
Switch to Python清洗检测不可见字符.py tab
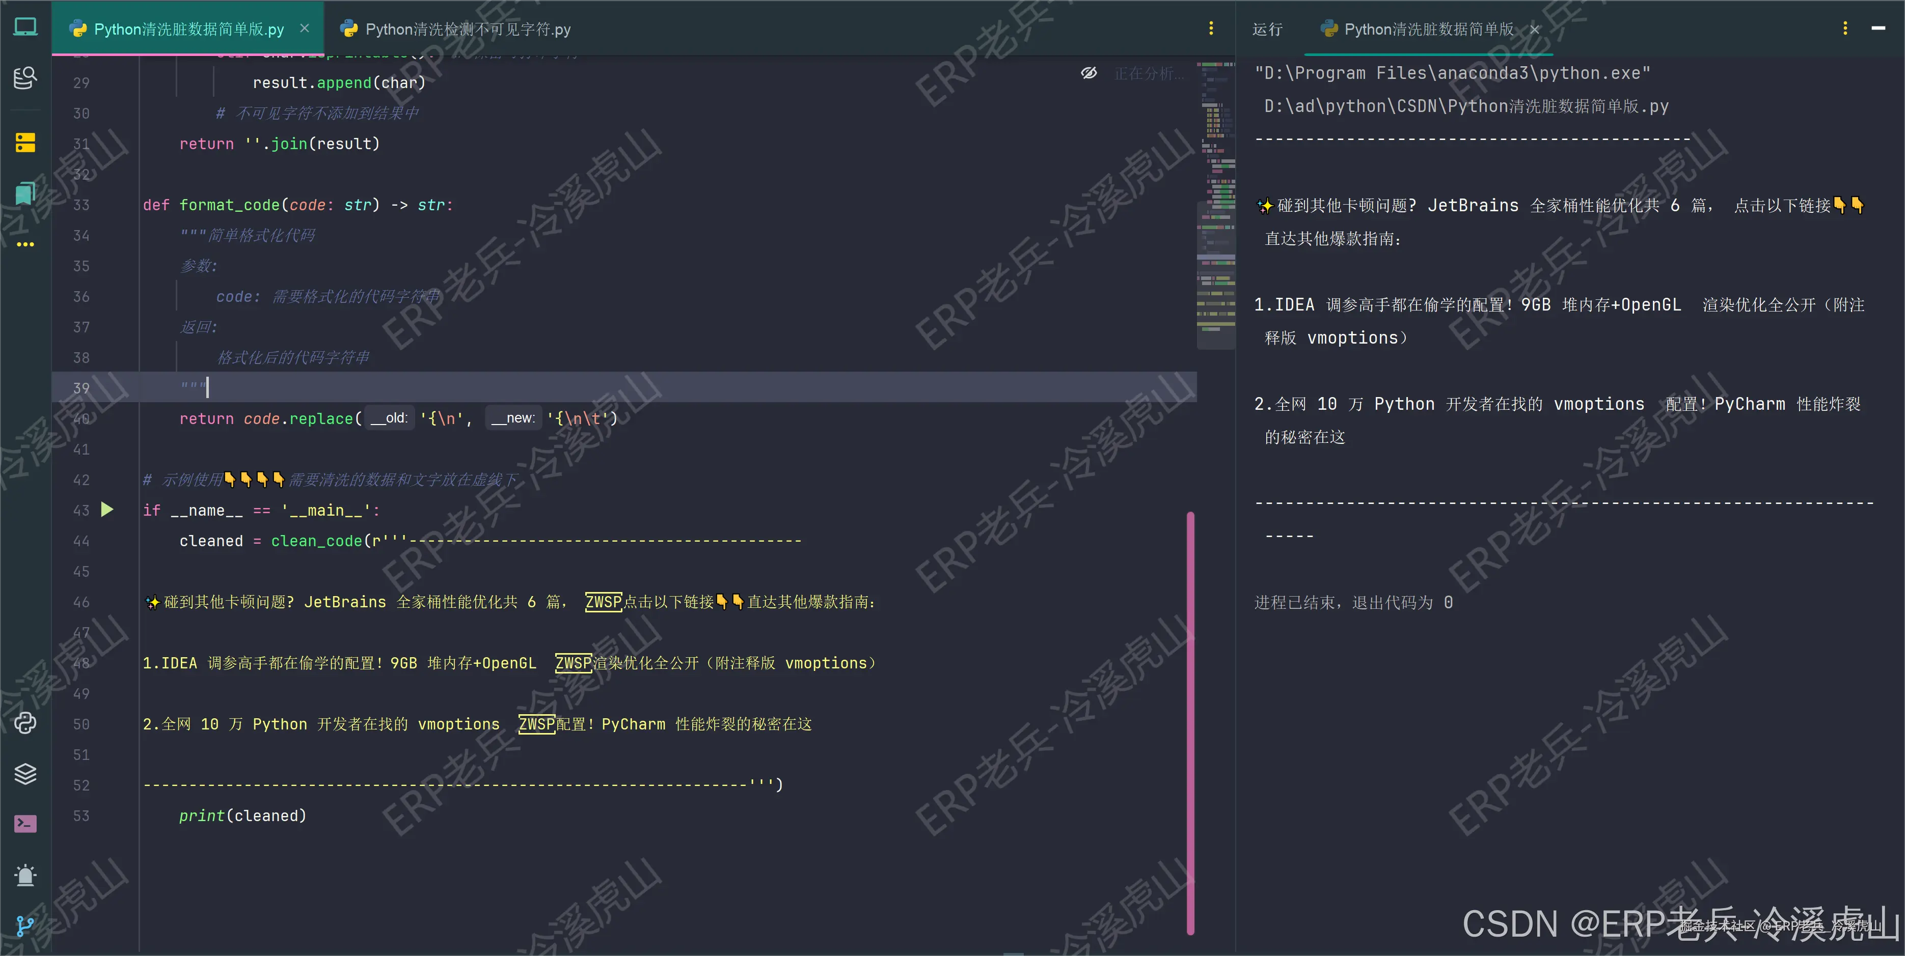466,30
